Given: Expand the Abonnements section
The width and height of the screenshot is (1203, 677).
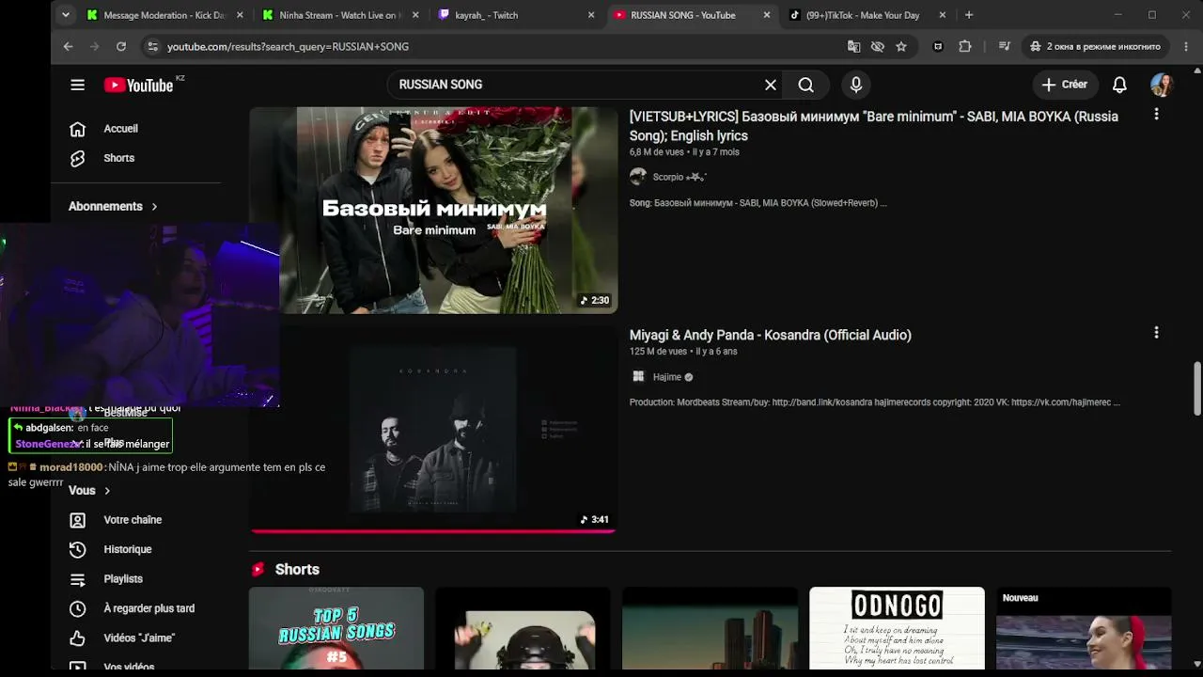Looking at the screenshot, I should (113, 206).
